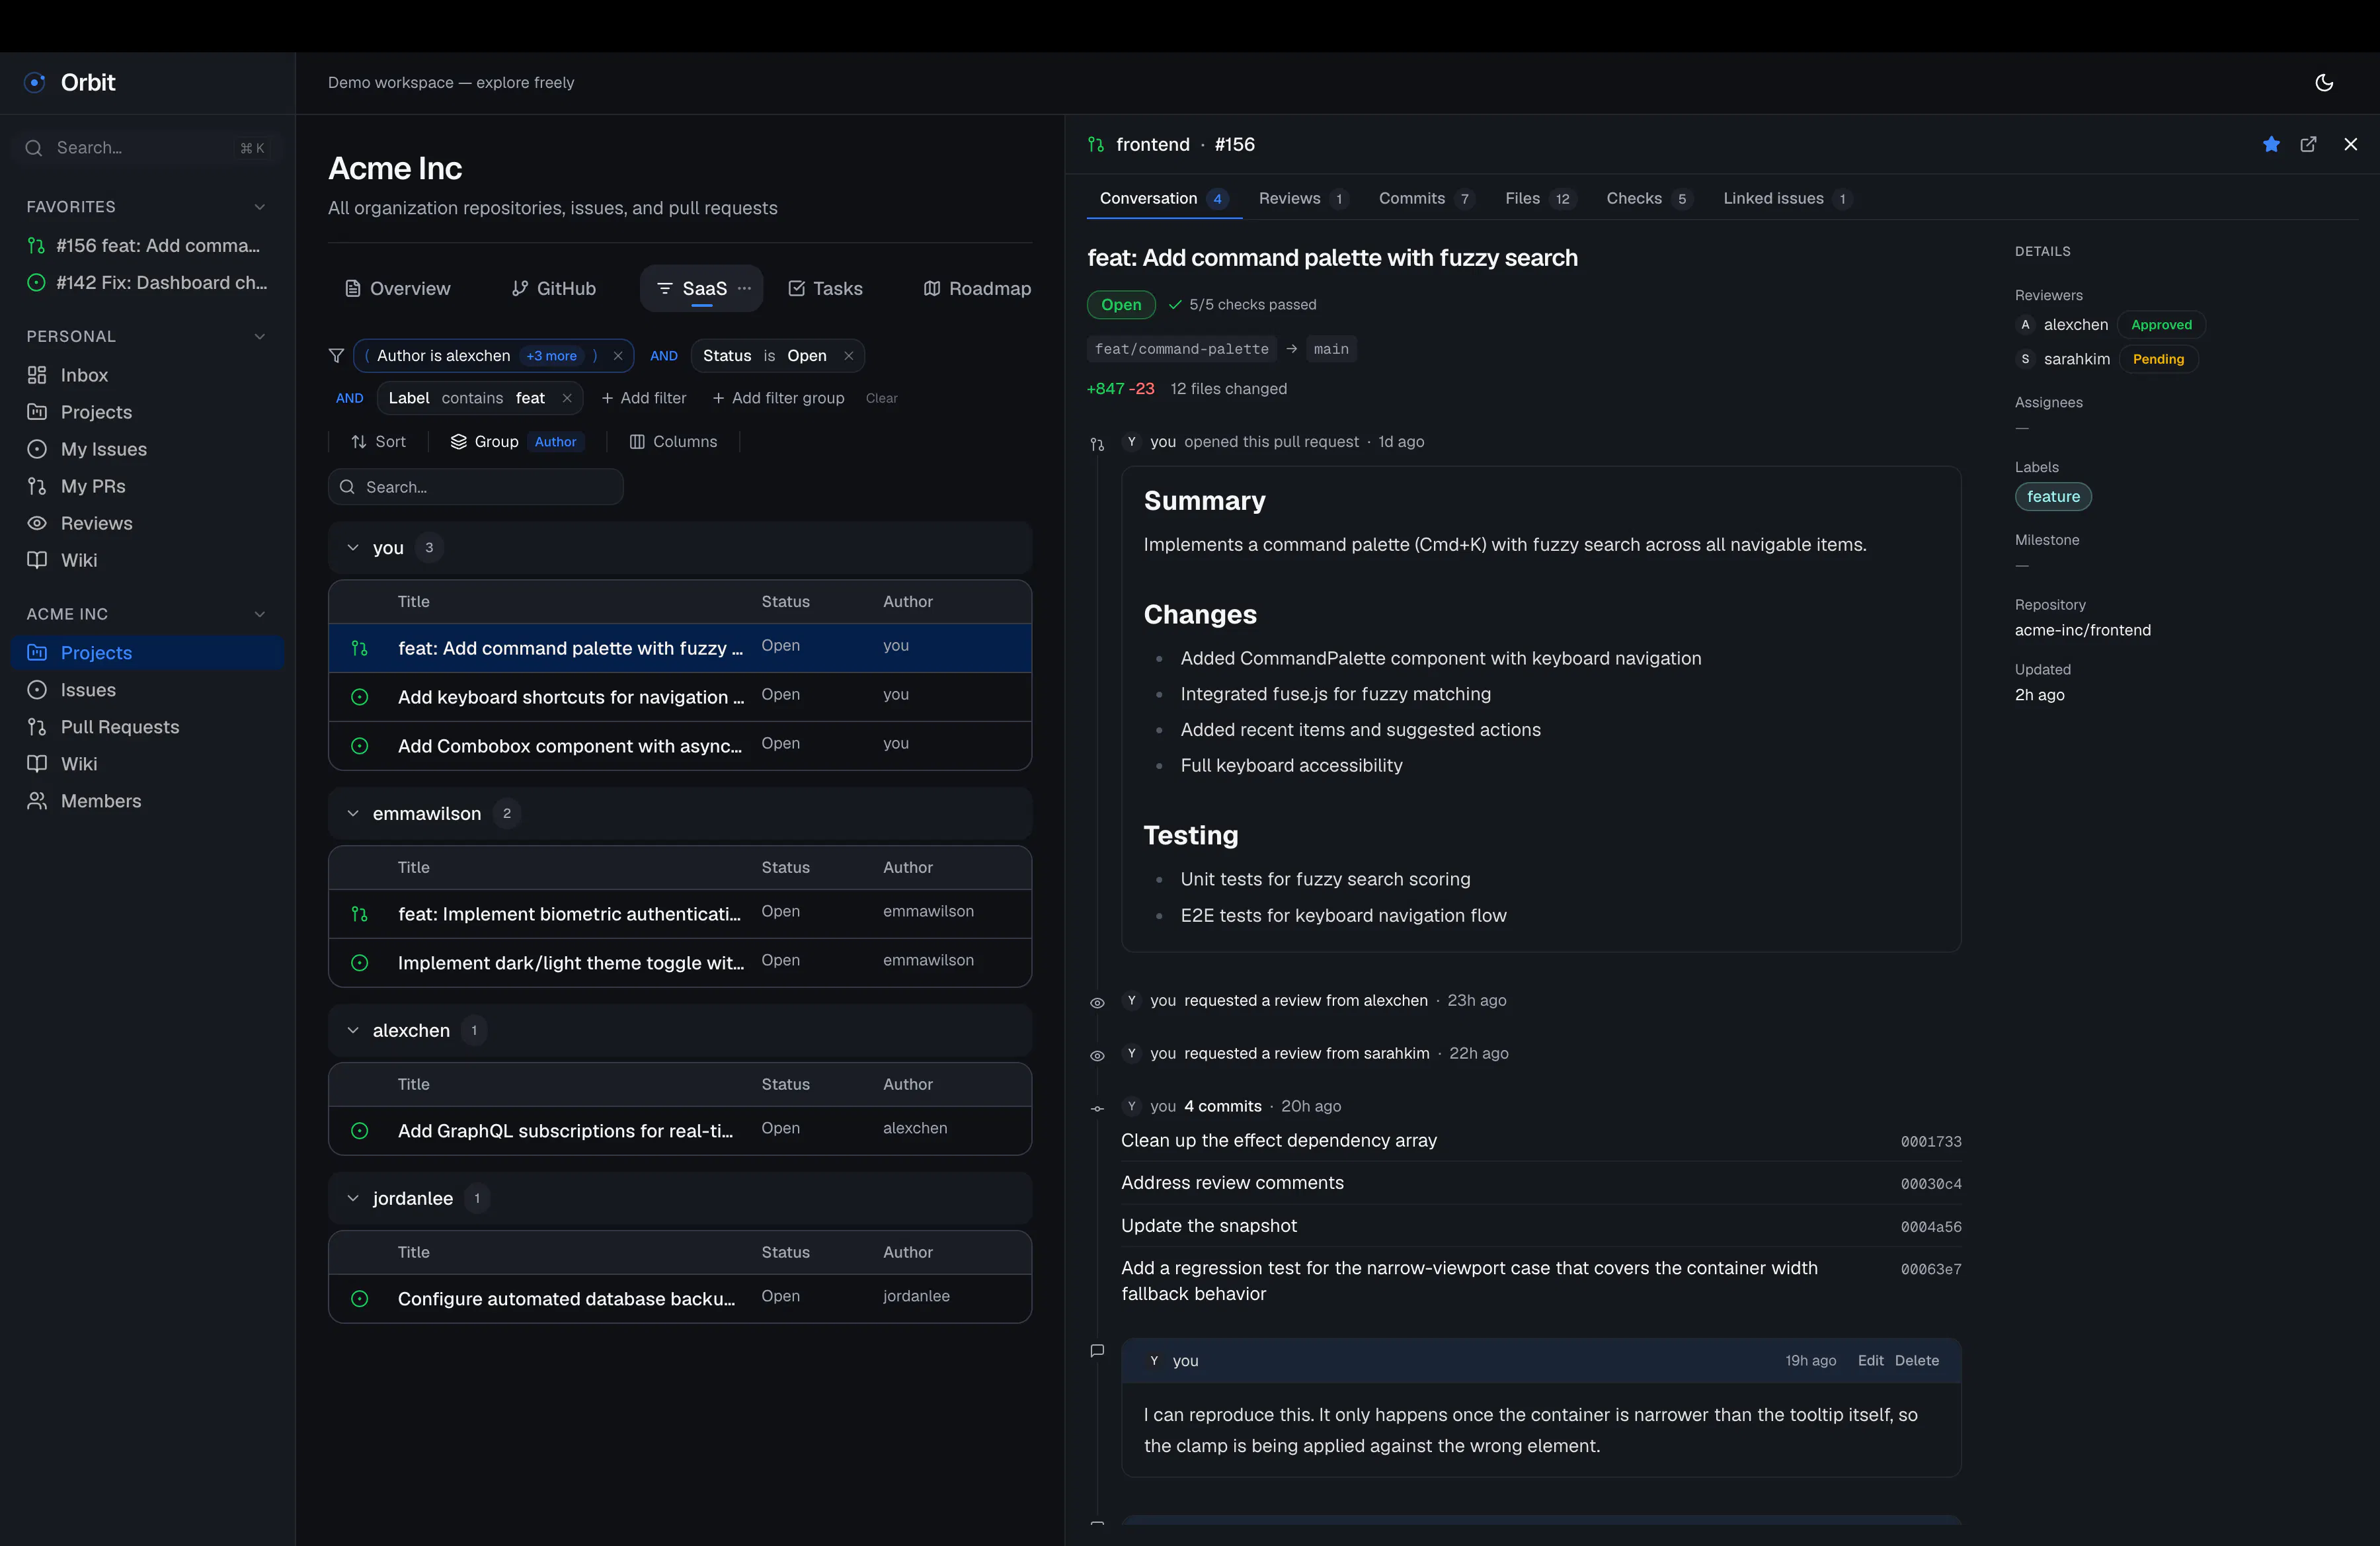Screen dimensions: 2380x1546
Task: Collapse the FAVORITES section
Action: pos(260,207)
